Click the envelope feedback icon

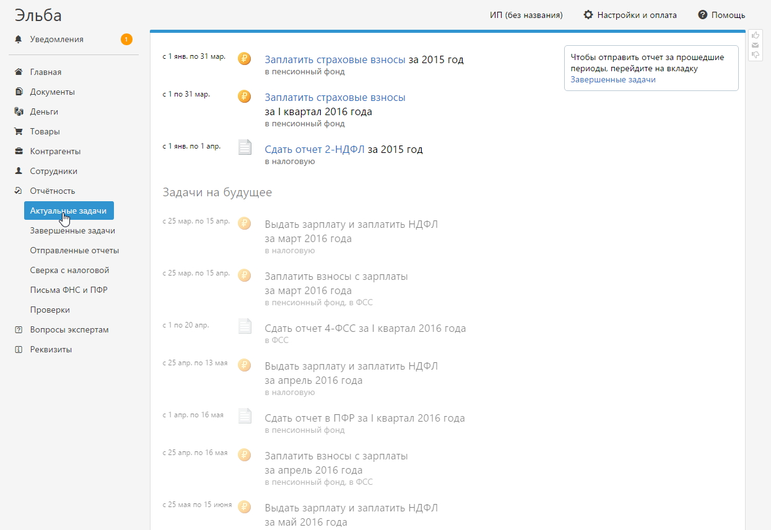(x=755, y=45)
